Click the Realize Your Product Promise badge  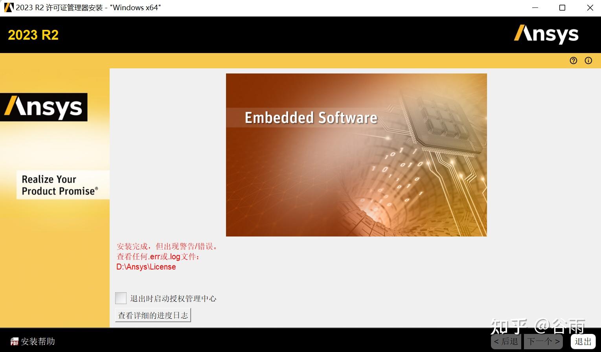[x=62, y=185]
